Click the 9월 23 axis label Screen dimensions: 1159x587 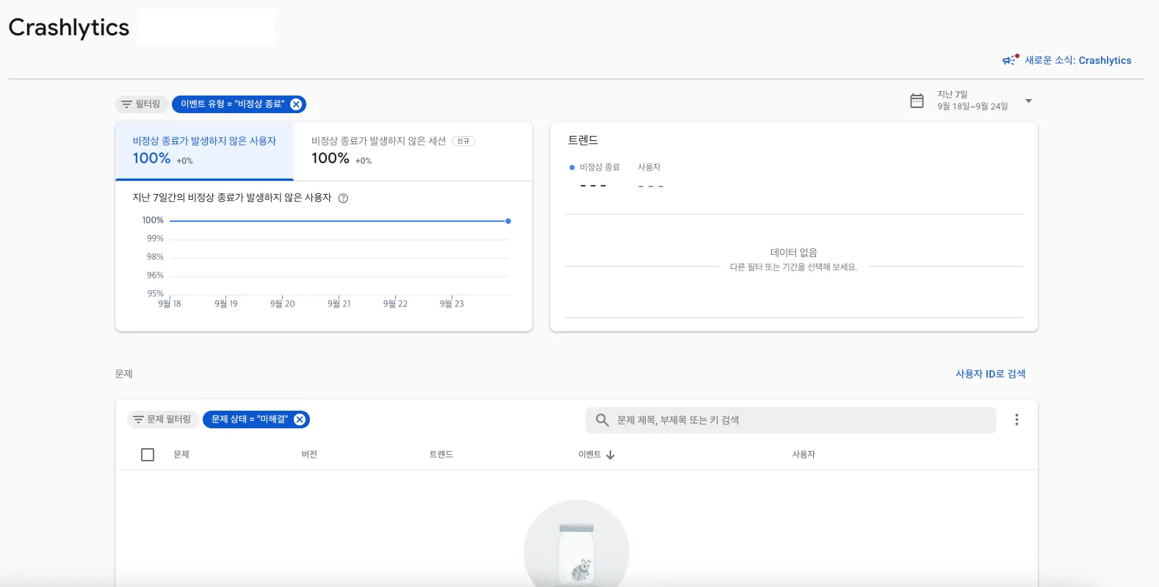click(x=452, y=303)
